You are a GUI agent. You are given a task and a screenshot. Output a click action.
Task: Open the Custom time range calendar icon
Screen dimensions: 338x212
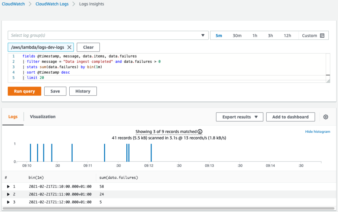click(322, 36)
